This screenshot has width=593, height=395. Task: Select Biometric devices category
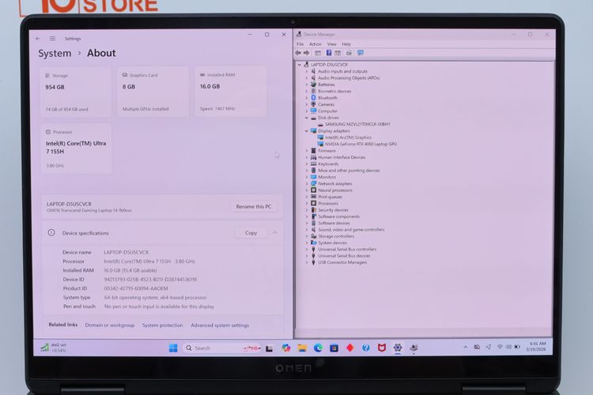pos(334,91)
